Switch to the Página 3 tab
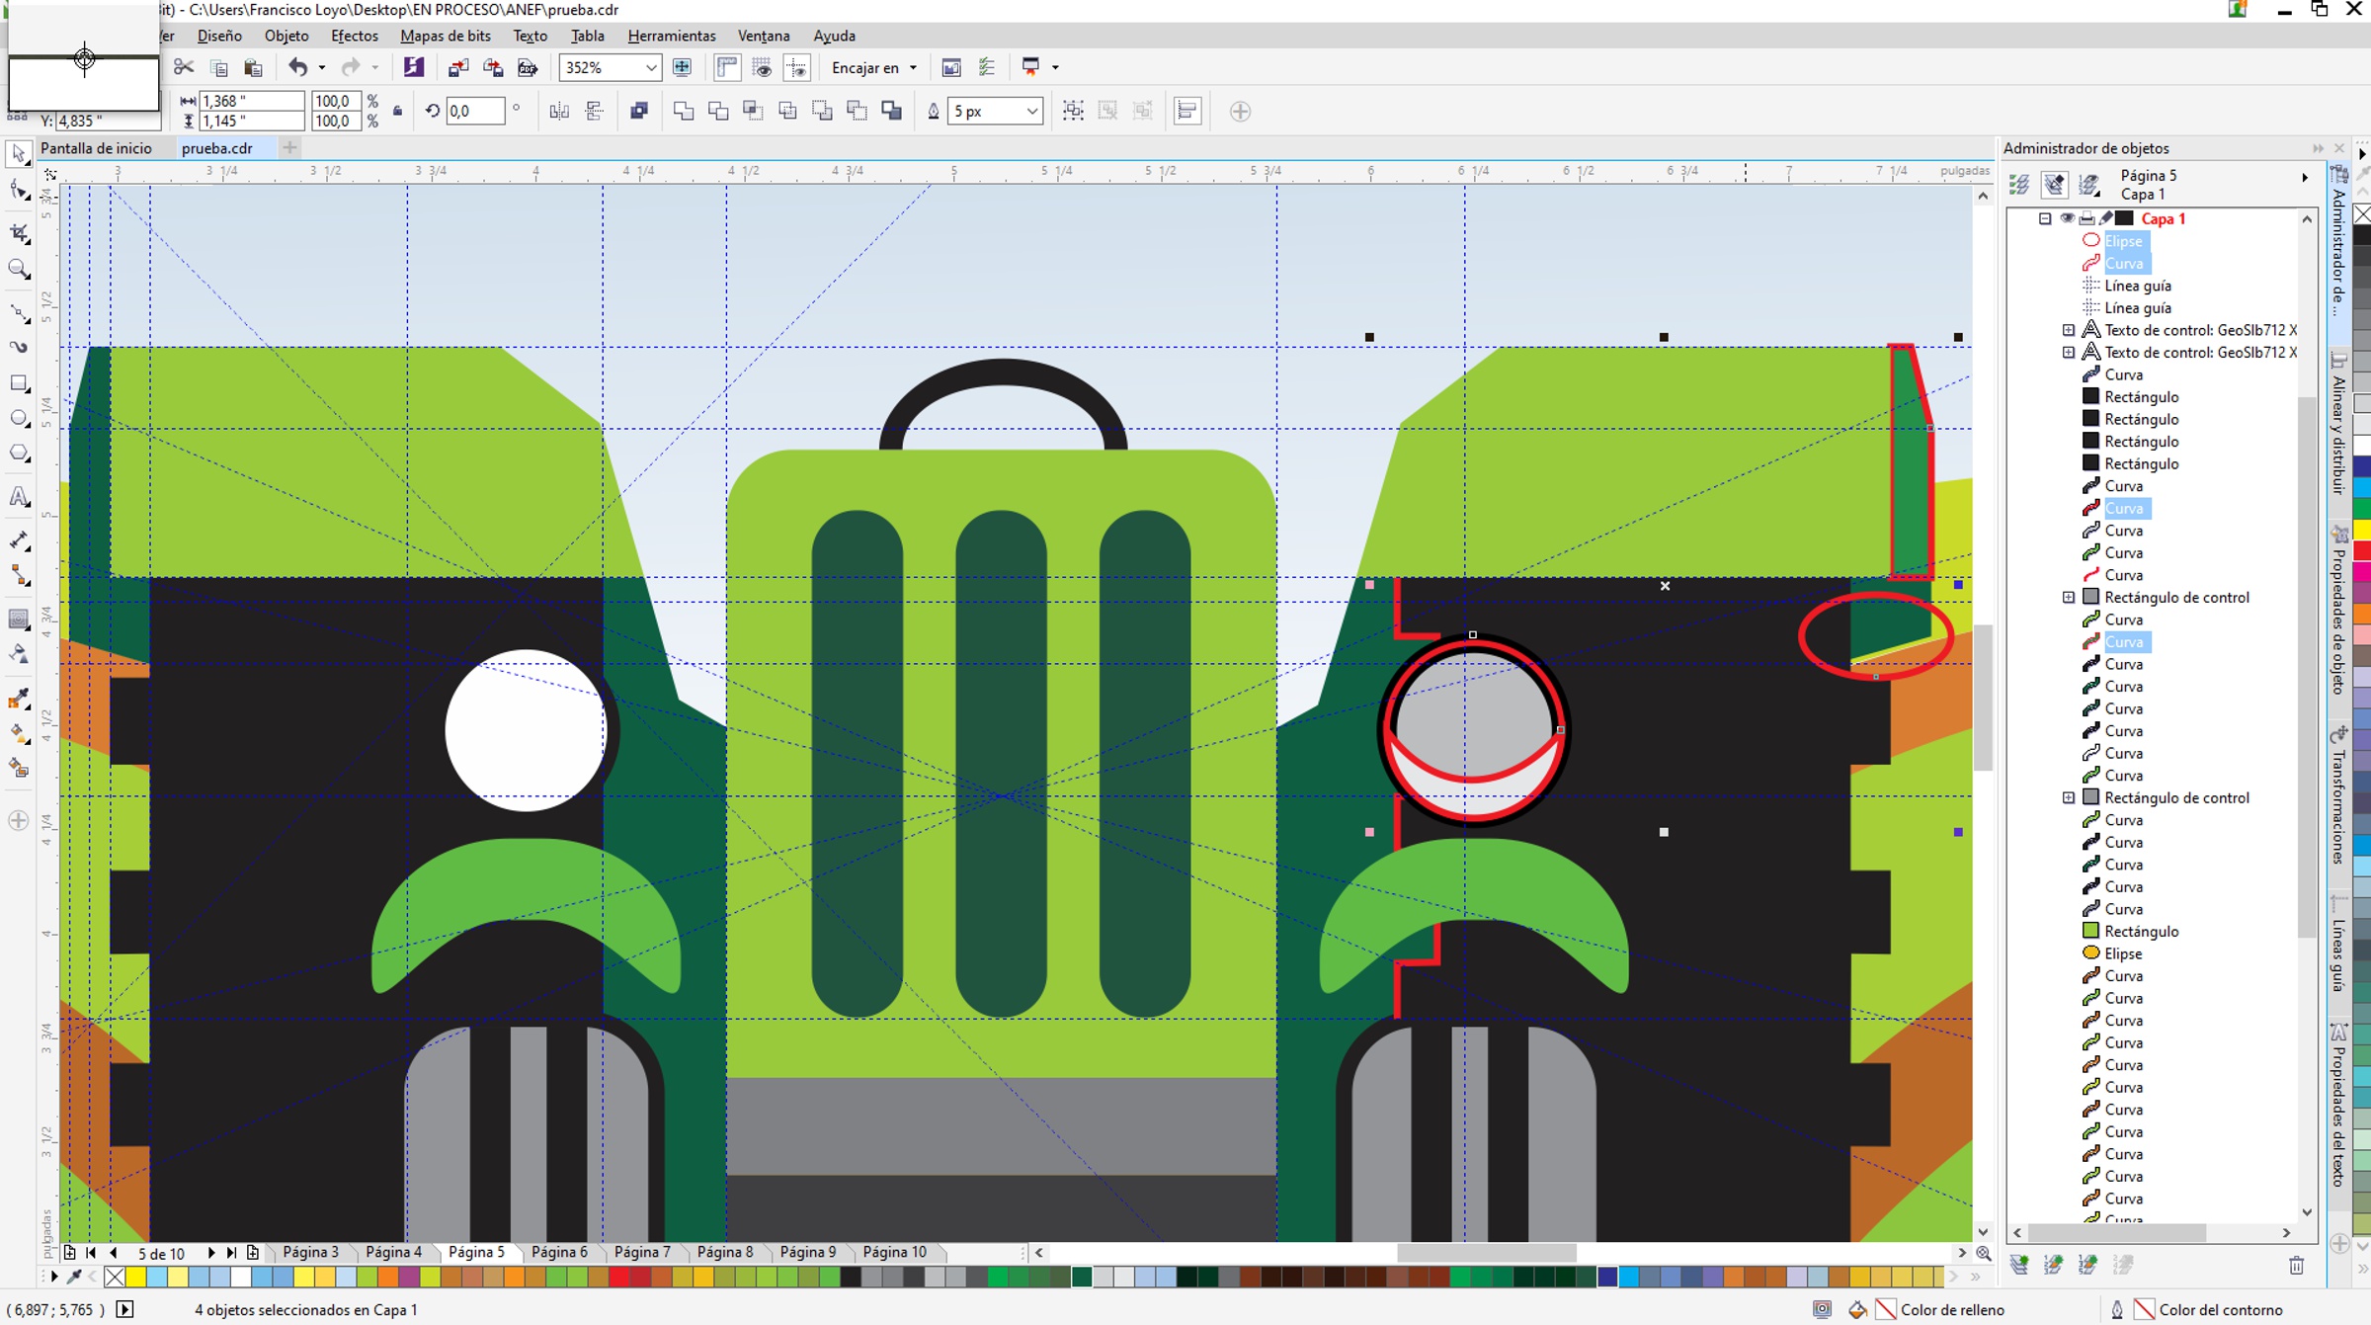This screenshot has height=1325, width=2371. (311, 1252)
